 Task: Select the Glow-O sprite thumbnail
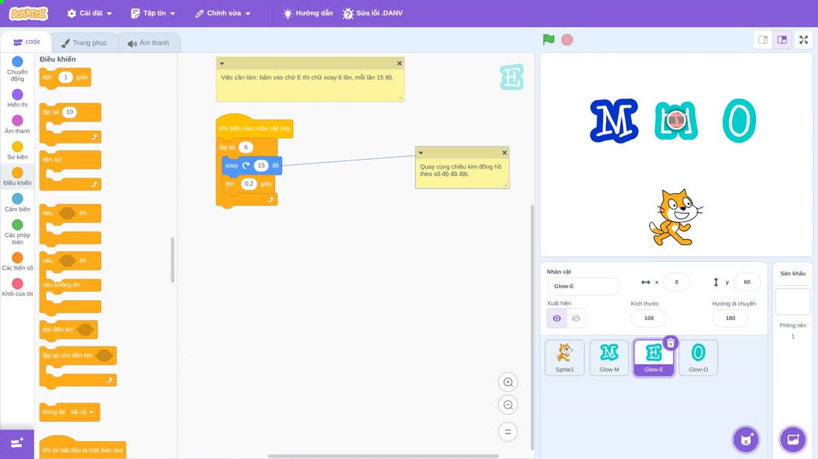point(698,357)
